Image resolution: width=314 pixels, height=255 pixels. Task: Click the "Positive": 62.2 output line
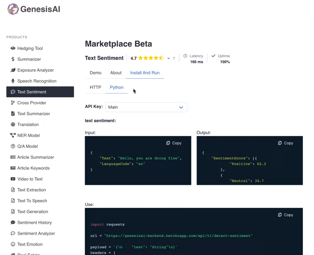248,164
